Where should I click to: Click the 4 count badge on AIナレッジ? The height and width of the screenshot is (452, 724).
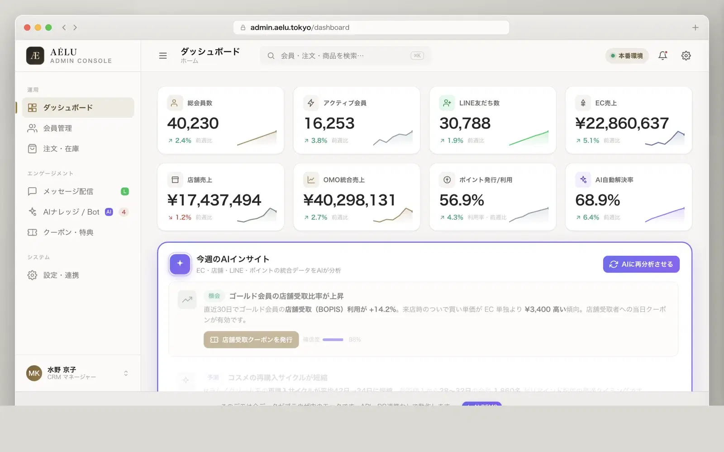tap(124, 212)
